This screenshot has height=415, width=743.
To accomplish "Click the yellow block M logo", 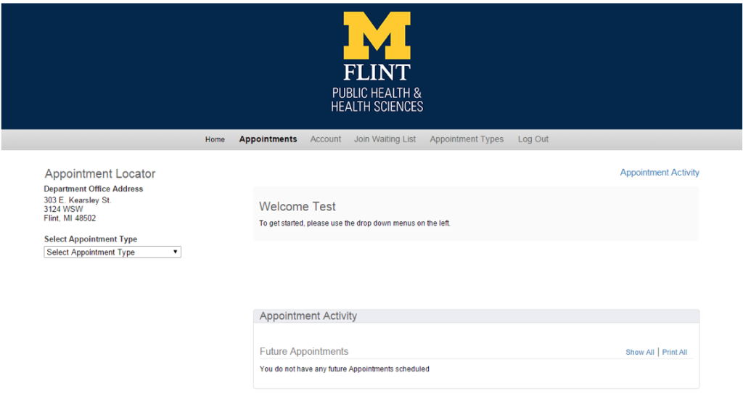I will [377, 35].
